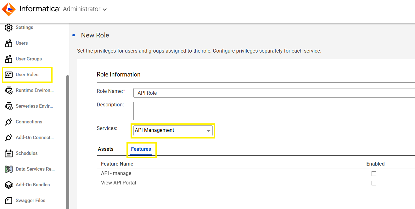Click the User Roles card icon
Image resolution: width=415 pixels, height=209 pixels.
click(x=9, y=75)
